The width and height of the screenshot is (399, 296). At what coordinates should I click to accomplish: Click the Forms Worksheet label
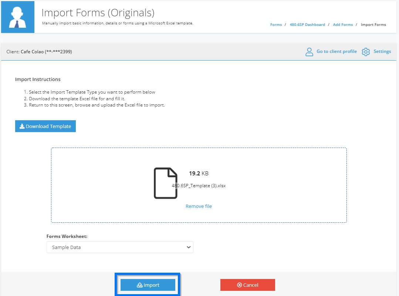[x=67, y=236]
